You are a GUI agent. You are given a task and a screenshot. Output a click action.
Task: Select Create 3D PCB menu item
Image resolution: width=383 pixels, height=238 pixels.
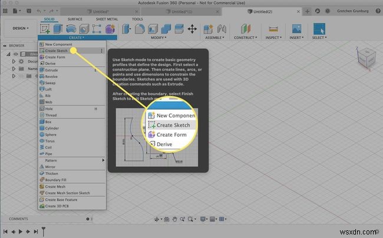point(72,206)
